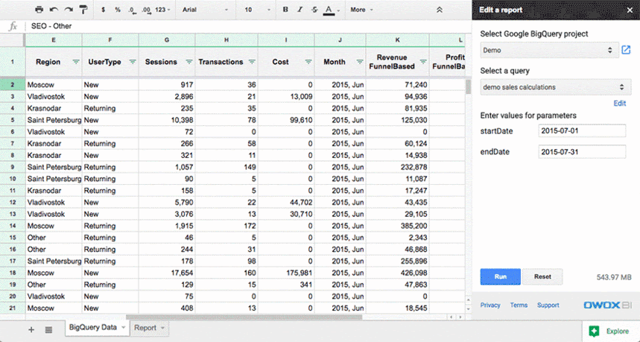Switch to the Report sheet tab
Viewport: 640px width, 342px height.
click(145, 328)
